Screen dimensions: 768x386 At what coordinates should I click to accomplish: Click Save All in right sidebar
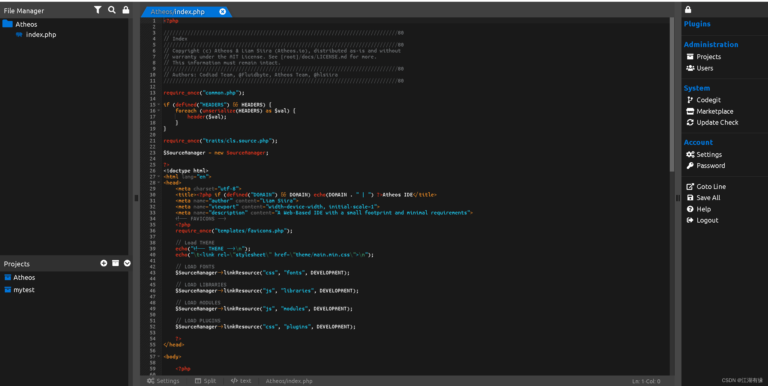(x=708, y=198)
